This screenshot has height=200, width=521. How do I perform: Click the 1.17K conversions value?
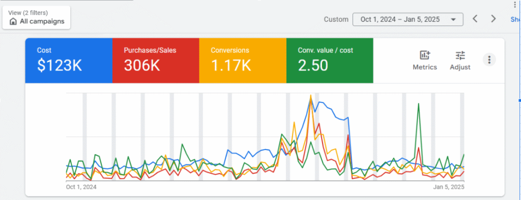click(231, 66)
